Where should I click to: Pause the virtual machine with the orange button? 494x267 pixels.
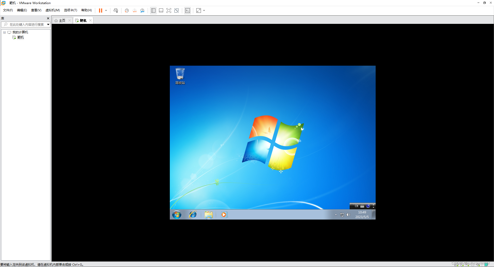[101, 11]
